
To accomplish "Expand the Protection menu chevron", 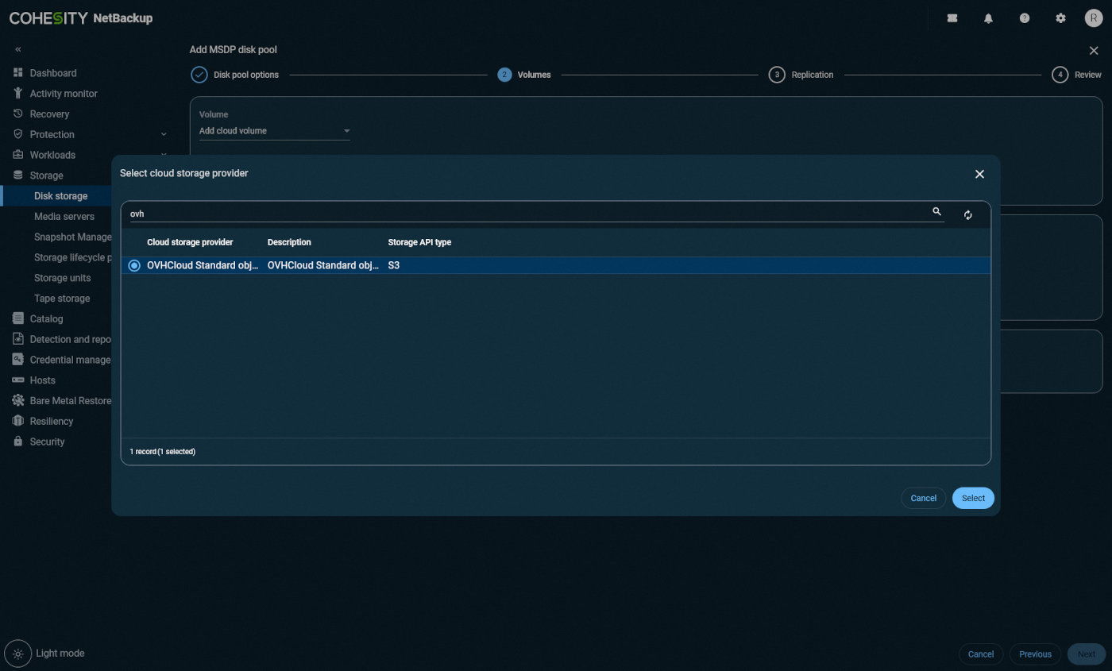I will coord(164,134).
